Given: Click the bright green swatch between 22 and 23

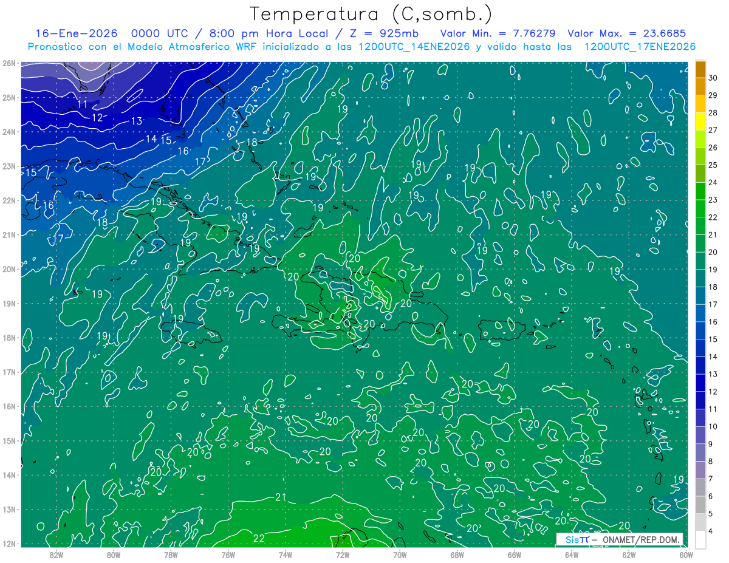Looking at the screenshot, I should point(700,208).
